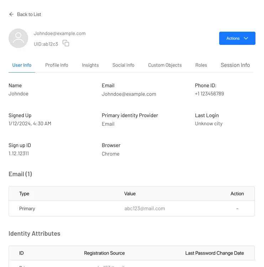This screenshot has height=267, width=264.
Task: Click the Identity Attributes heading
Action: click(x=35, y=234)
